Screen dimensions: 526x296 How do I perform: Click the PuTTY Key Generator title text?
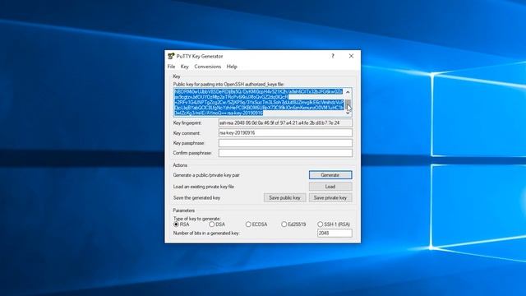(x=200, y=56)
